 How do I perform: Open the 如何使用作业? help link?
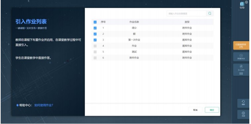[44, 105]
